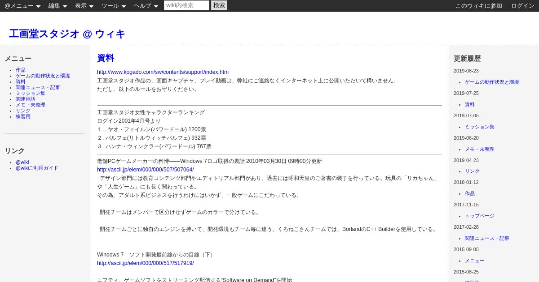Open the @wikiご利用ガイド link
The image size is (539, 282).
click(x=37, y=168)
